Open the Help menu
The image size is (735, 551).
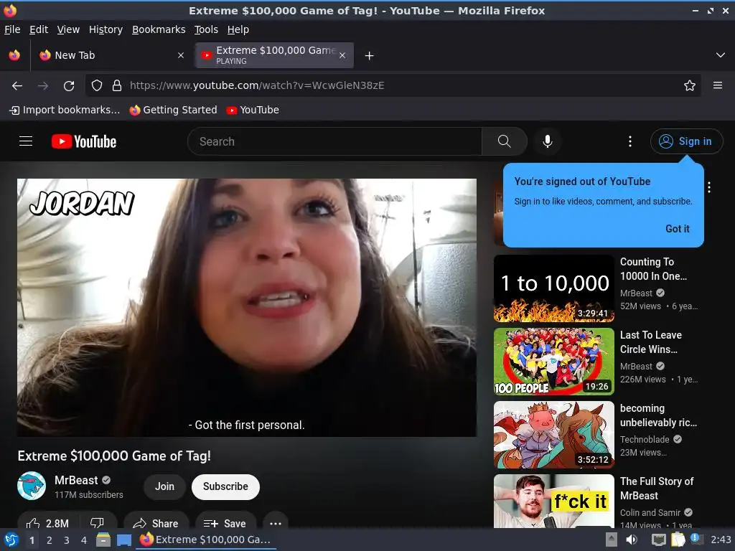click(238, 29)
